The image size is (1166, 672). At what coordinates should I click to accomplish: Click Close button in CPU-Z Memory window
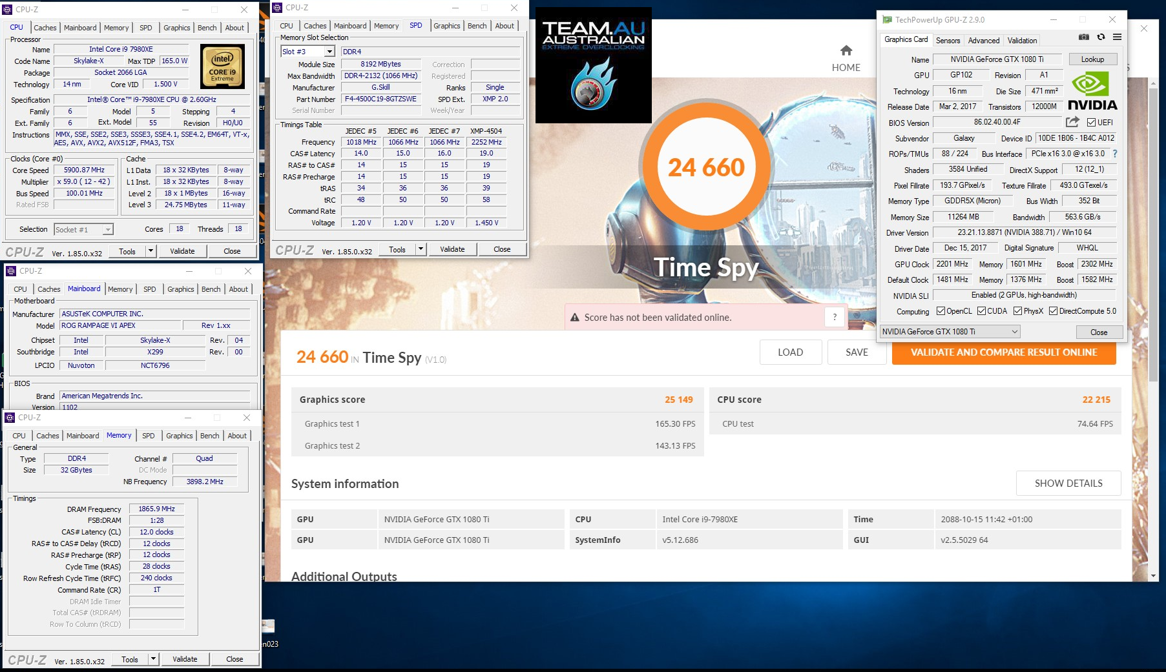[234, 659]
